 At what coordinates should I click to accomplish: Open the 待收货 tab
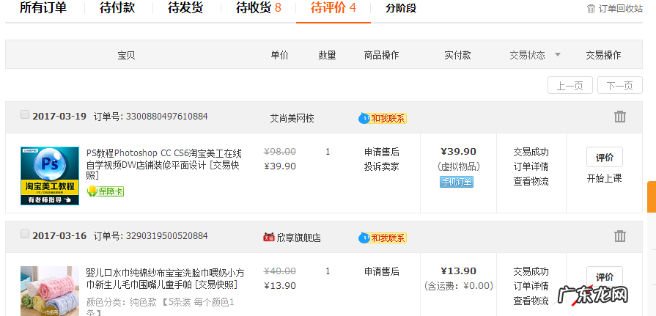point(258,9)
